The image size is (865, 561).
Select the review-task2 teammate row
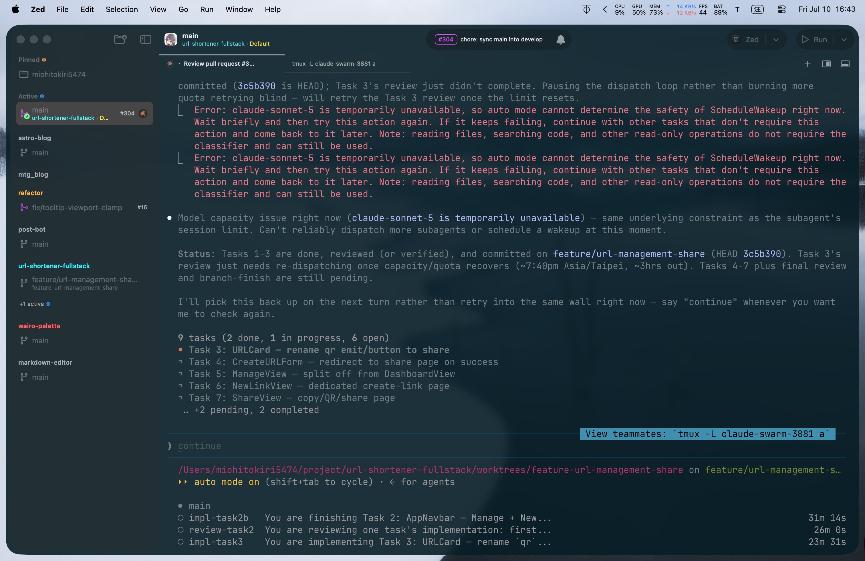512,530
